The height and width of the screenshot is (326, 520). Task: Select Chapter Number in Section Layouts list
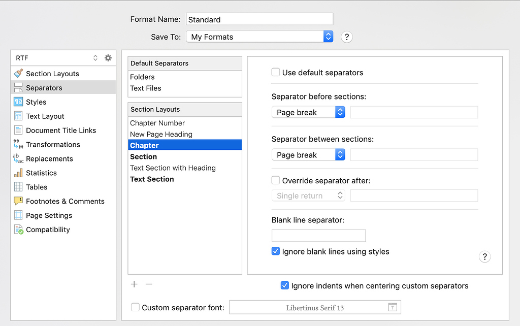click(x=157, y=123)
